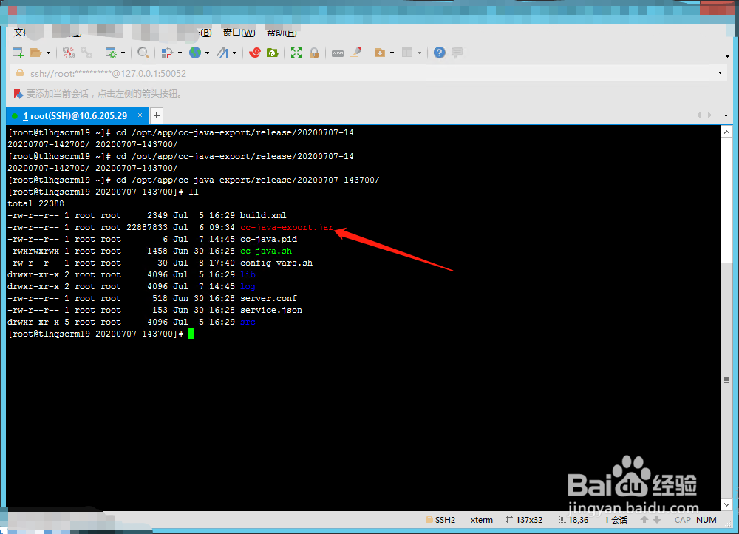Add a new tab with the plus button

pos(157,115)
